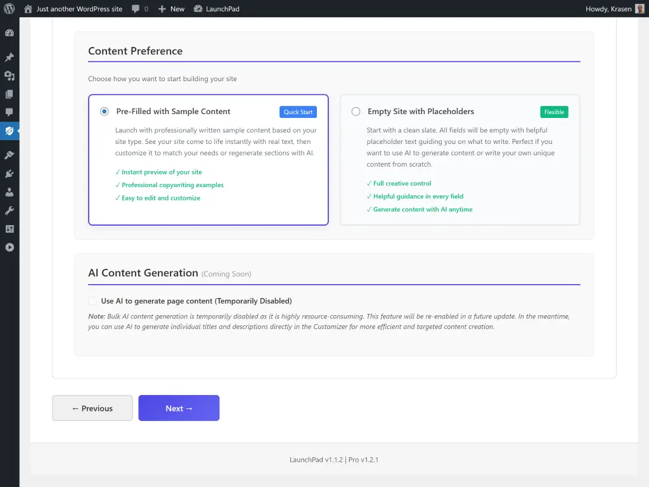Open the Tools wrench icon in sidebar
This screenshot has width=649, height=487.
tap(10, 209)
